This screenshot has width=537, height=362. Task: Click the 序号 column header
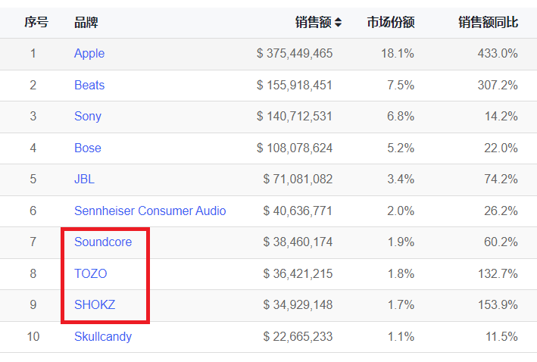[36, 23]
